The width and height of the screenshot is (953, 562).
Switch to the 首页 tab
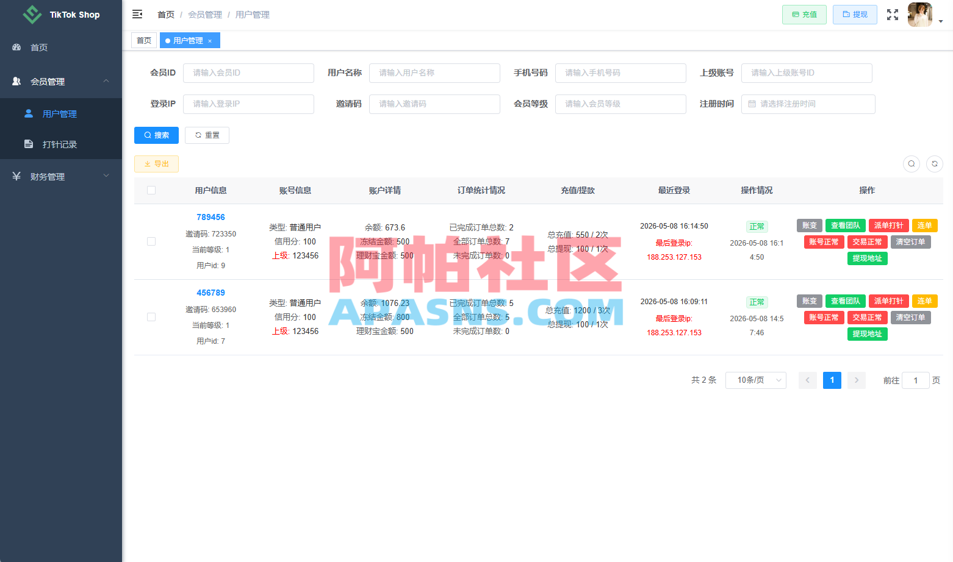(144, 41)
